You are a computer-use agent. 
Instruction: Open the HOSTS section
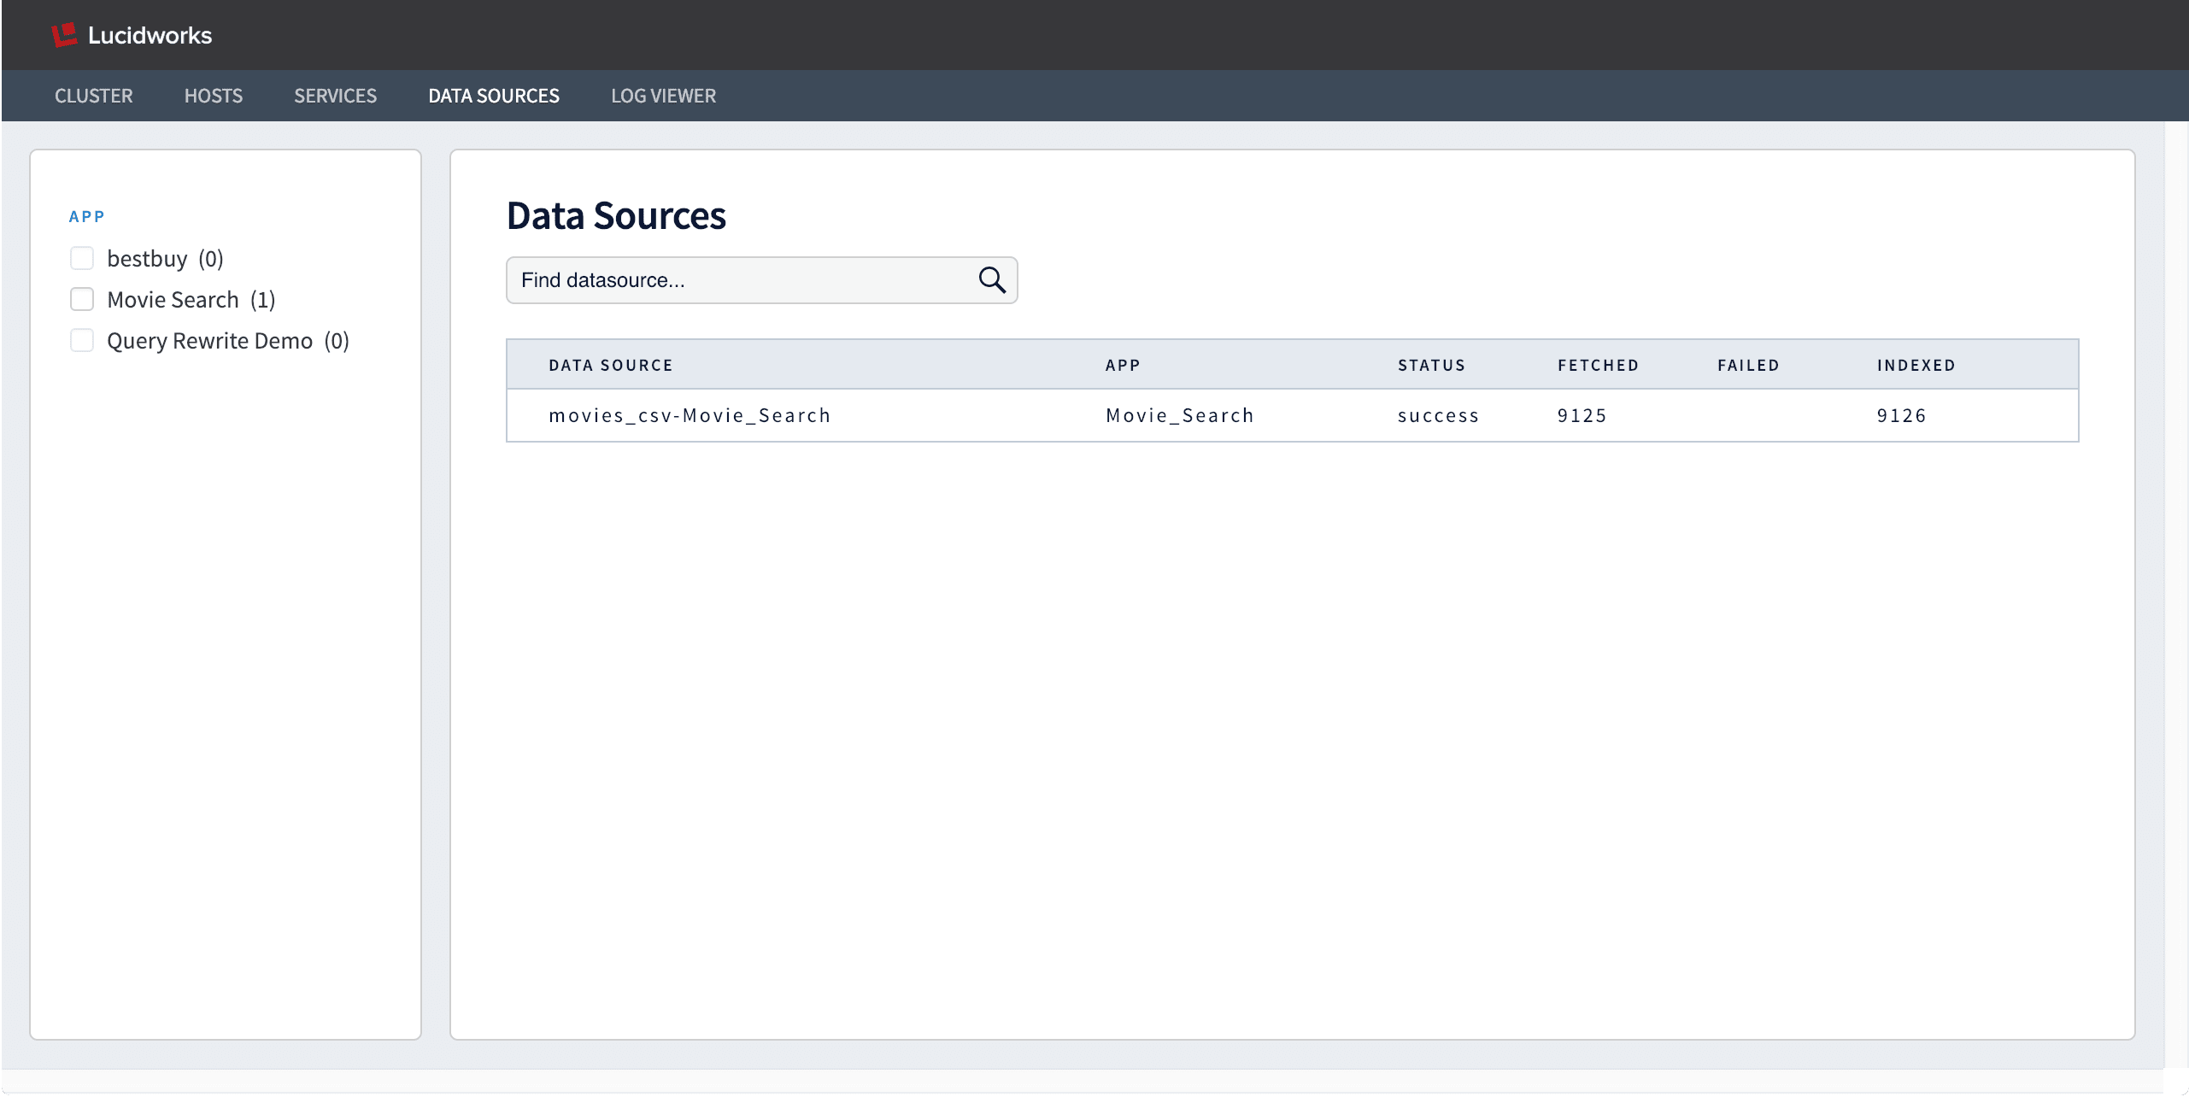coord(213,96)
